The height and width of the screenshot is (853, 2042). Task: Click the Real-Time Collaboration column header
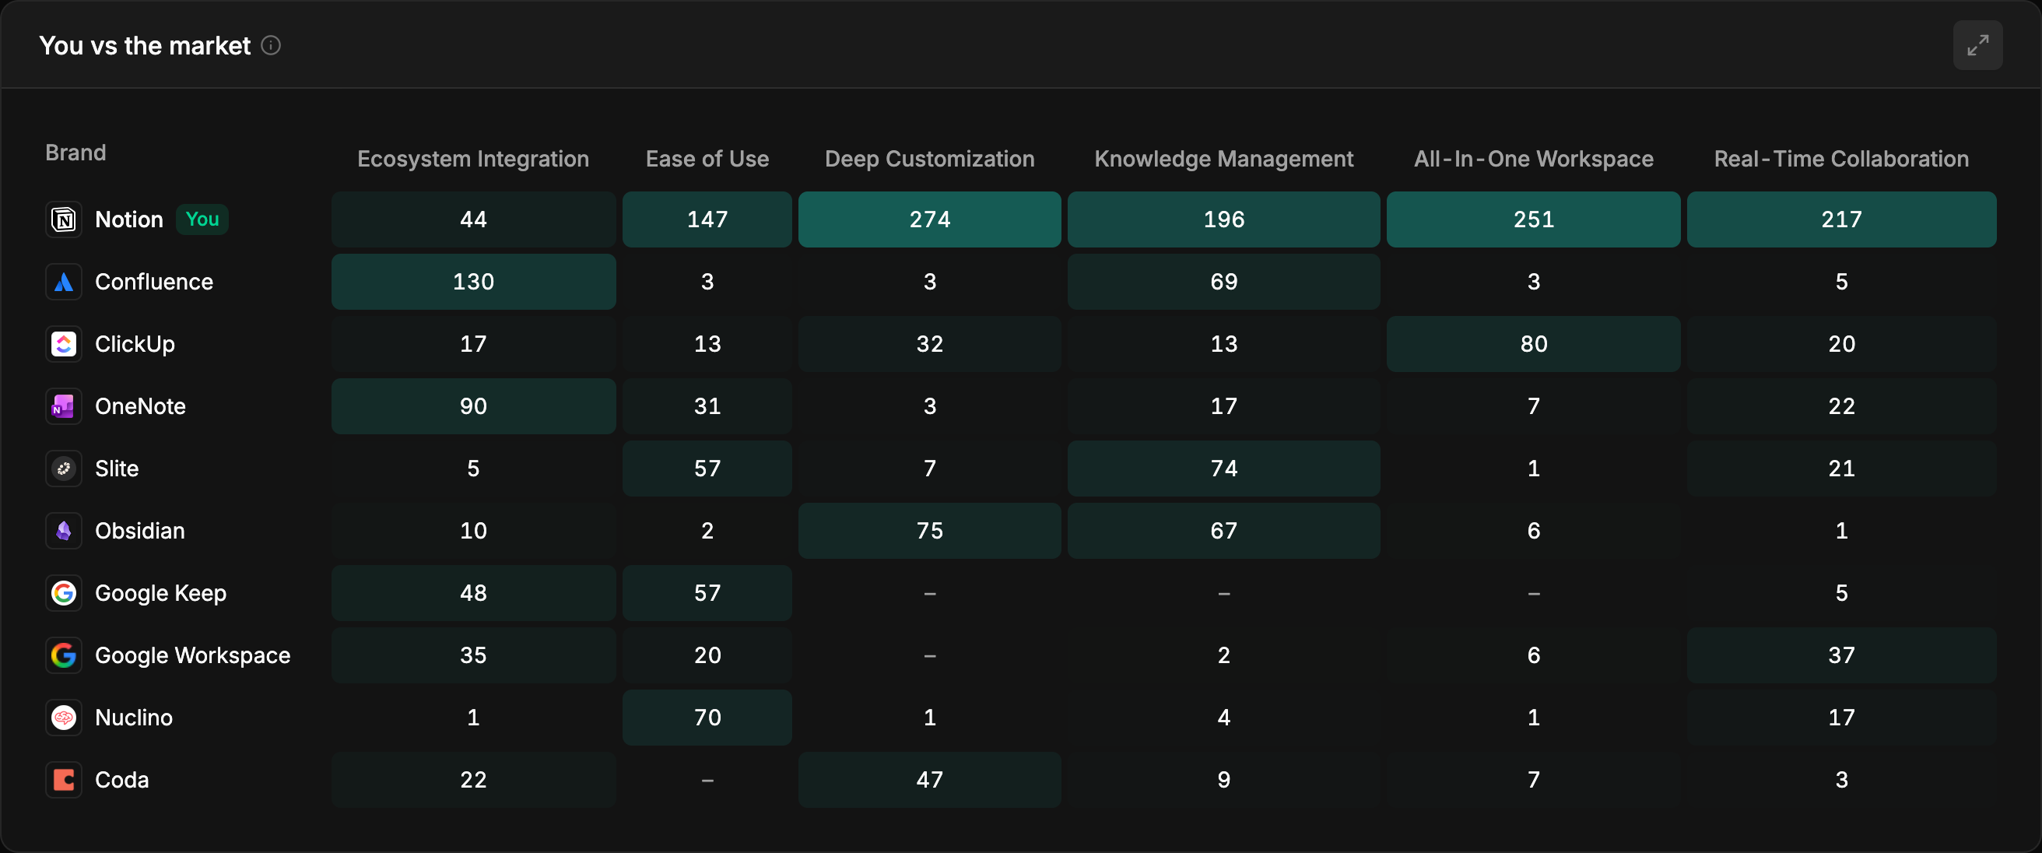coord(1841,159)
